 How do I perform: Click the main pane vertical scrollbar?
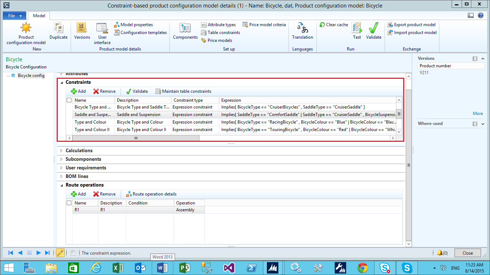tap(408, 165)
